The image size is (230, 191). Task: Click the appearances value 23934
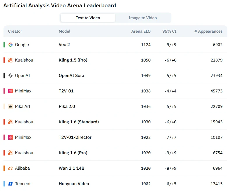click(x=217, y=76)
